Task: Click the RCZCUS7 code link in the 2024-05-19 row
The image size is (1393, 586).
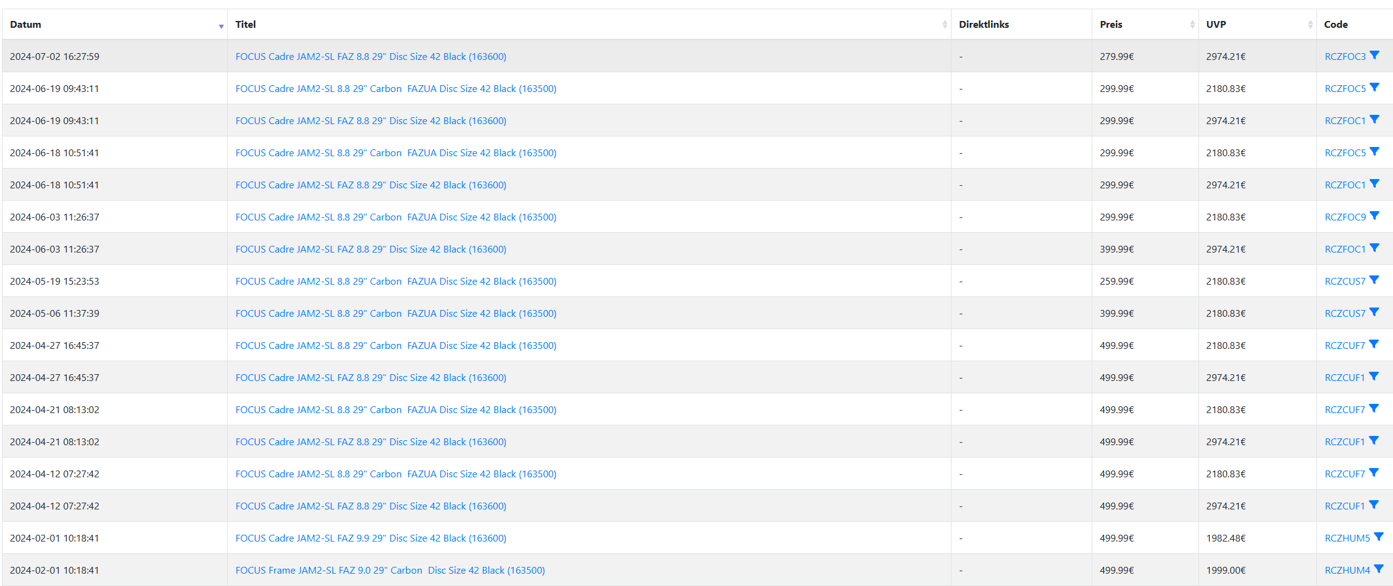Action: click(1345, 282)
